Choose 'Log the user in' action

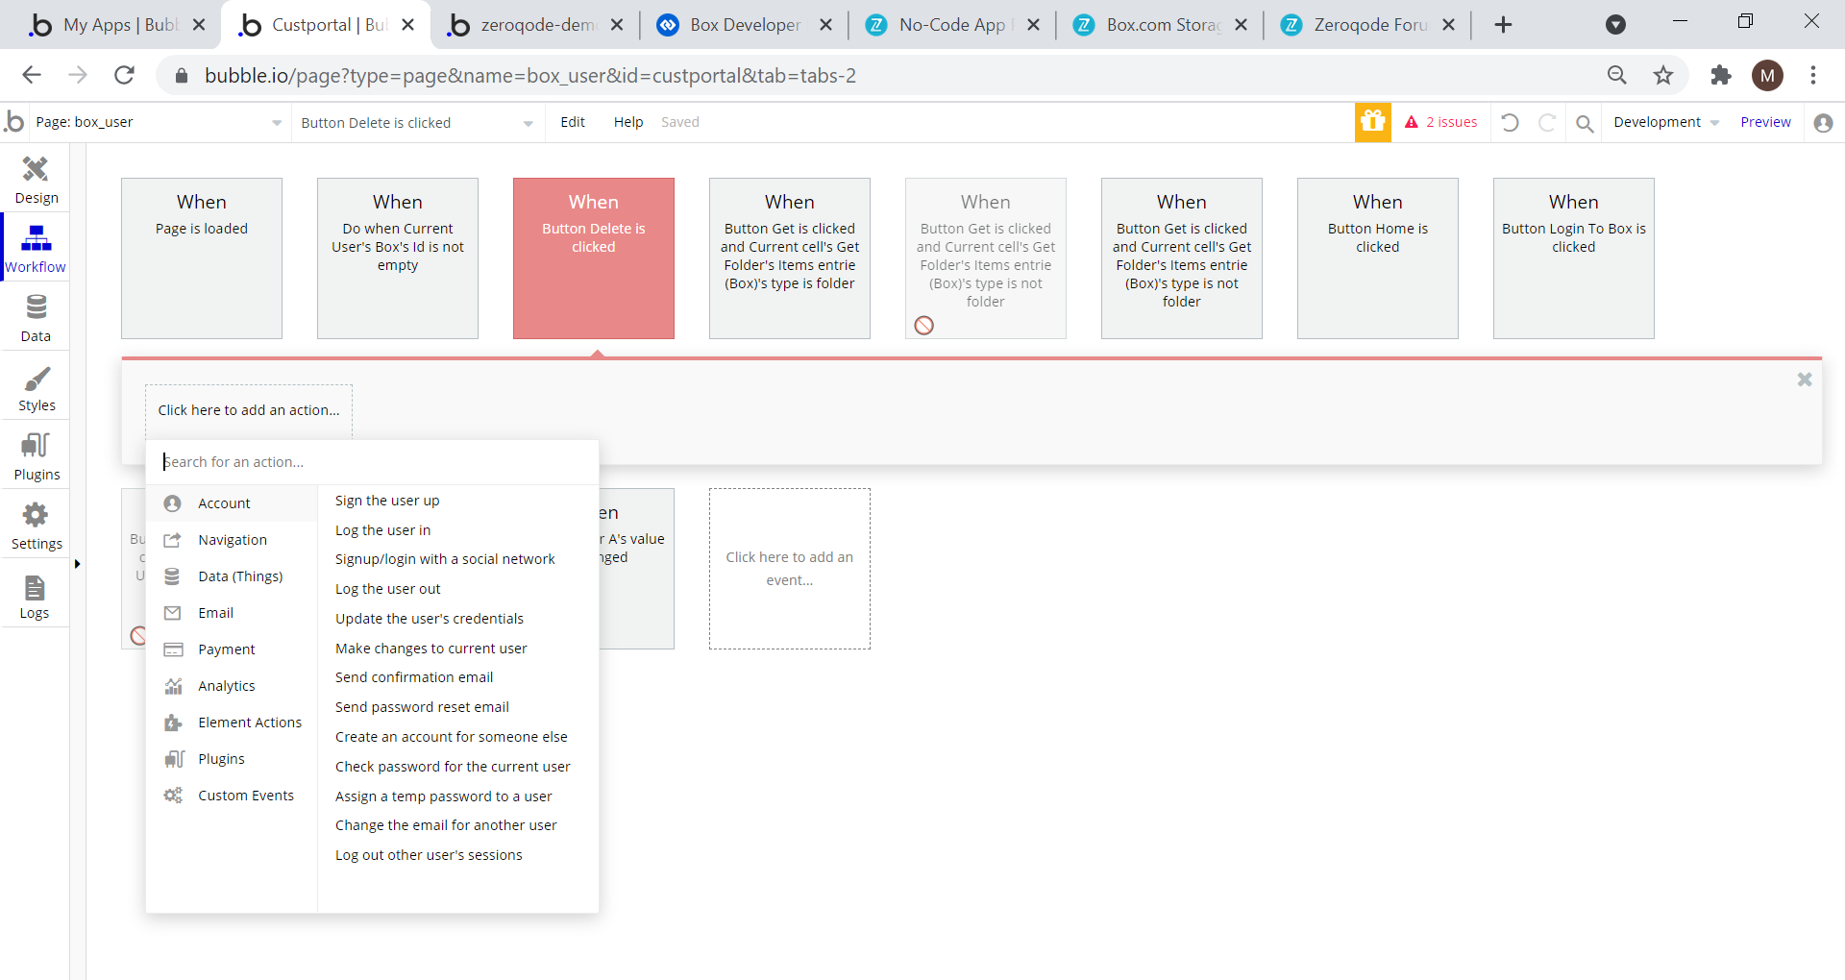[x=382, y=530]
